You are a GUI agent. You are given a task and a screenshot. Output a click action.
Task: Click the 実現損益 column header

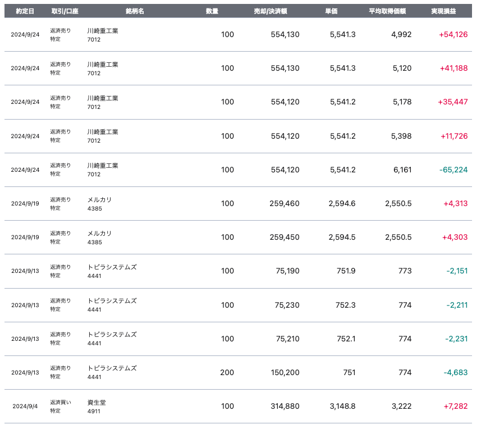443,11
